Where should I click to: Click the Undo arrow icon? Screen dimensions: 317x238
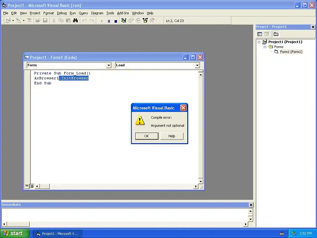85,21
